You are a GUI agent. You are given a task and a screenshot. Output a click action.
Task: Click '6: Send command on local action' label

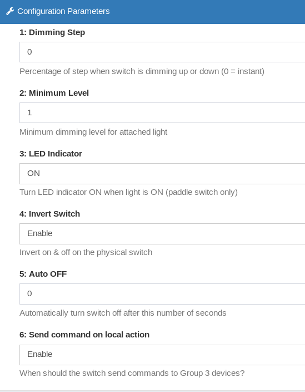coord(84,335)
